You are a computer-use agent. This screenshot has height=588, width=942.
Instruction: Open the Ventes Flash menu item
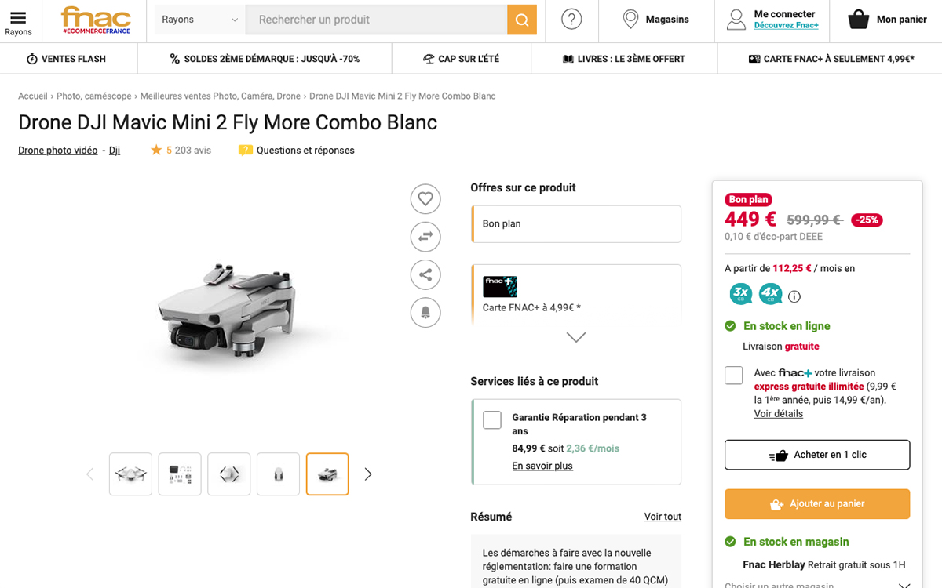click(x=67, y=59)
